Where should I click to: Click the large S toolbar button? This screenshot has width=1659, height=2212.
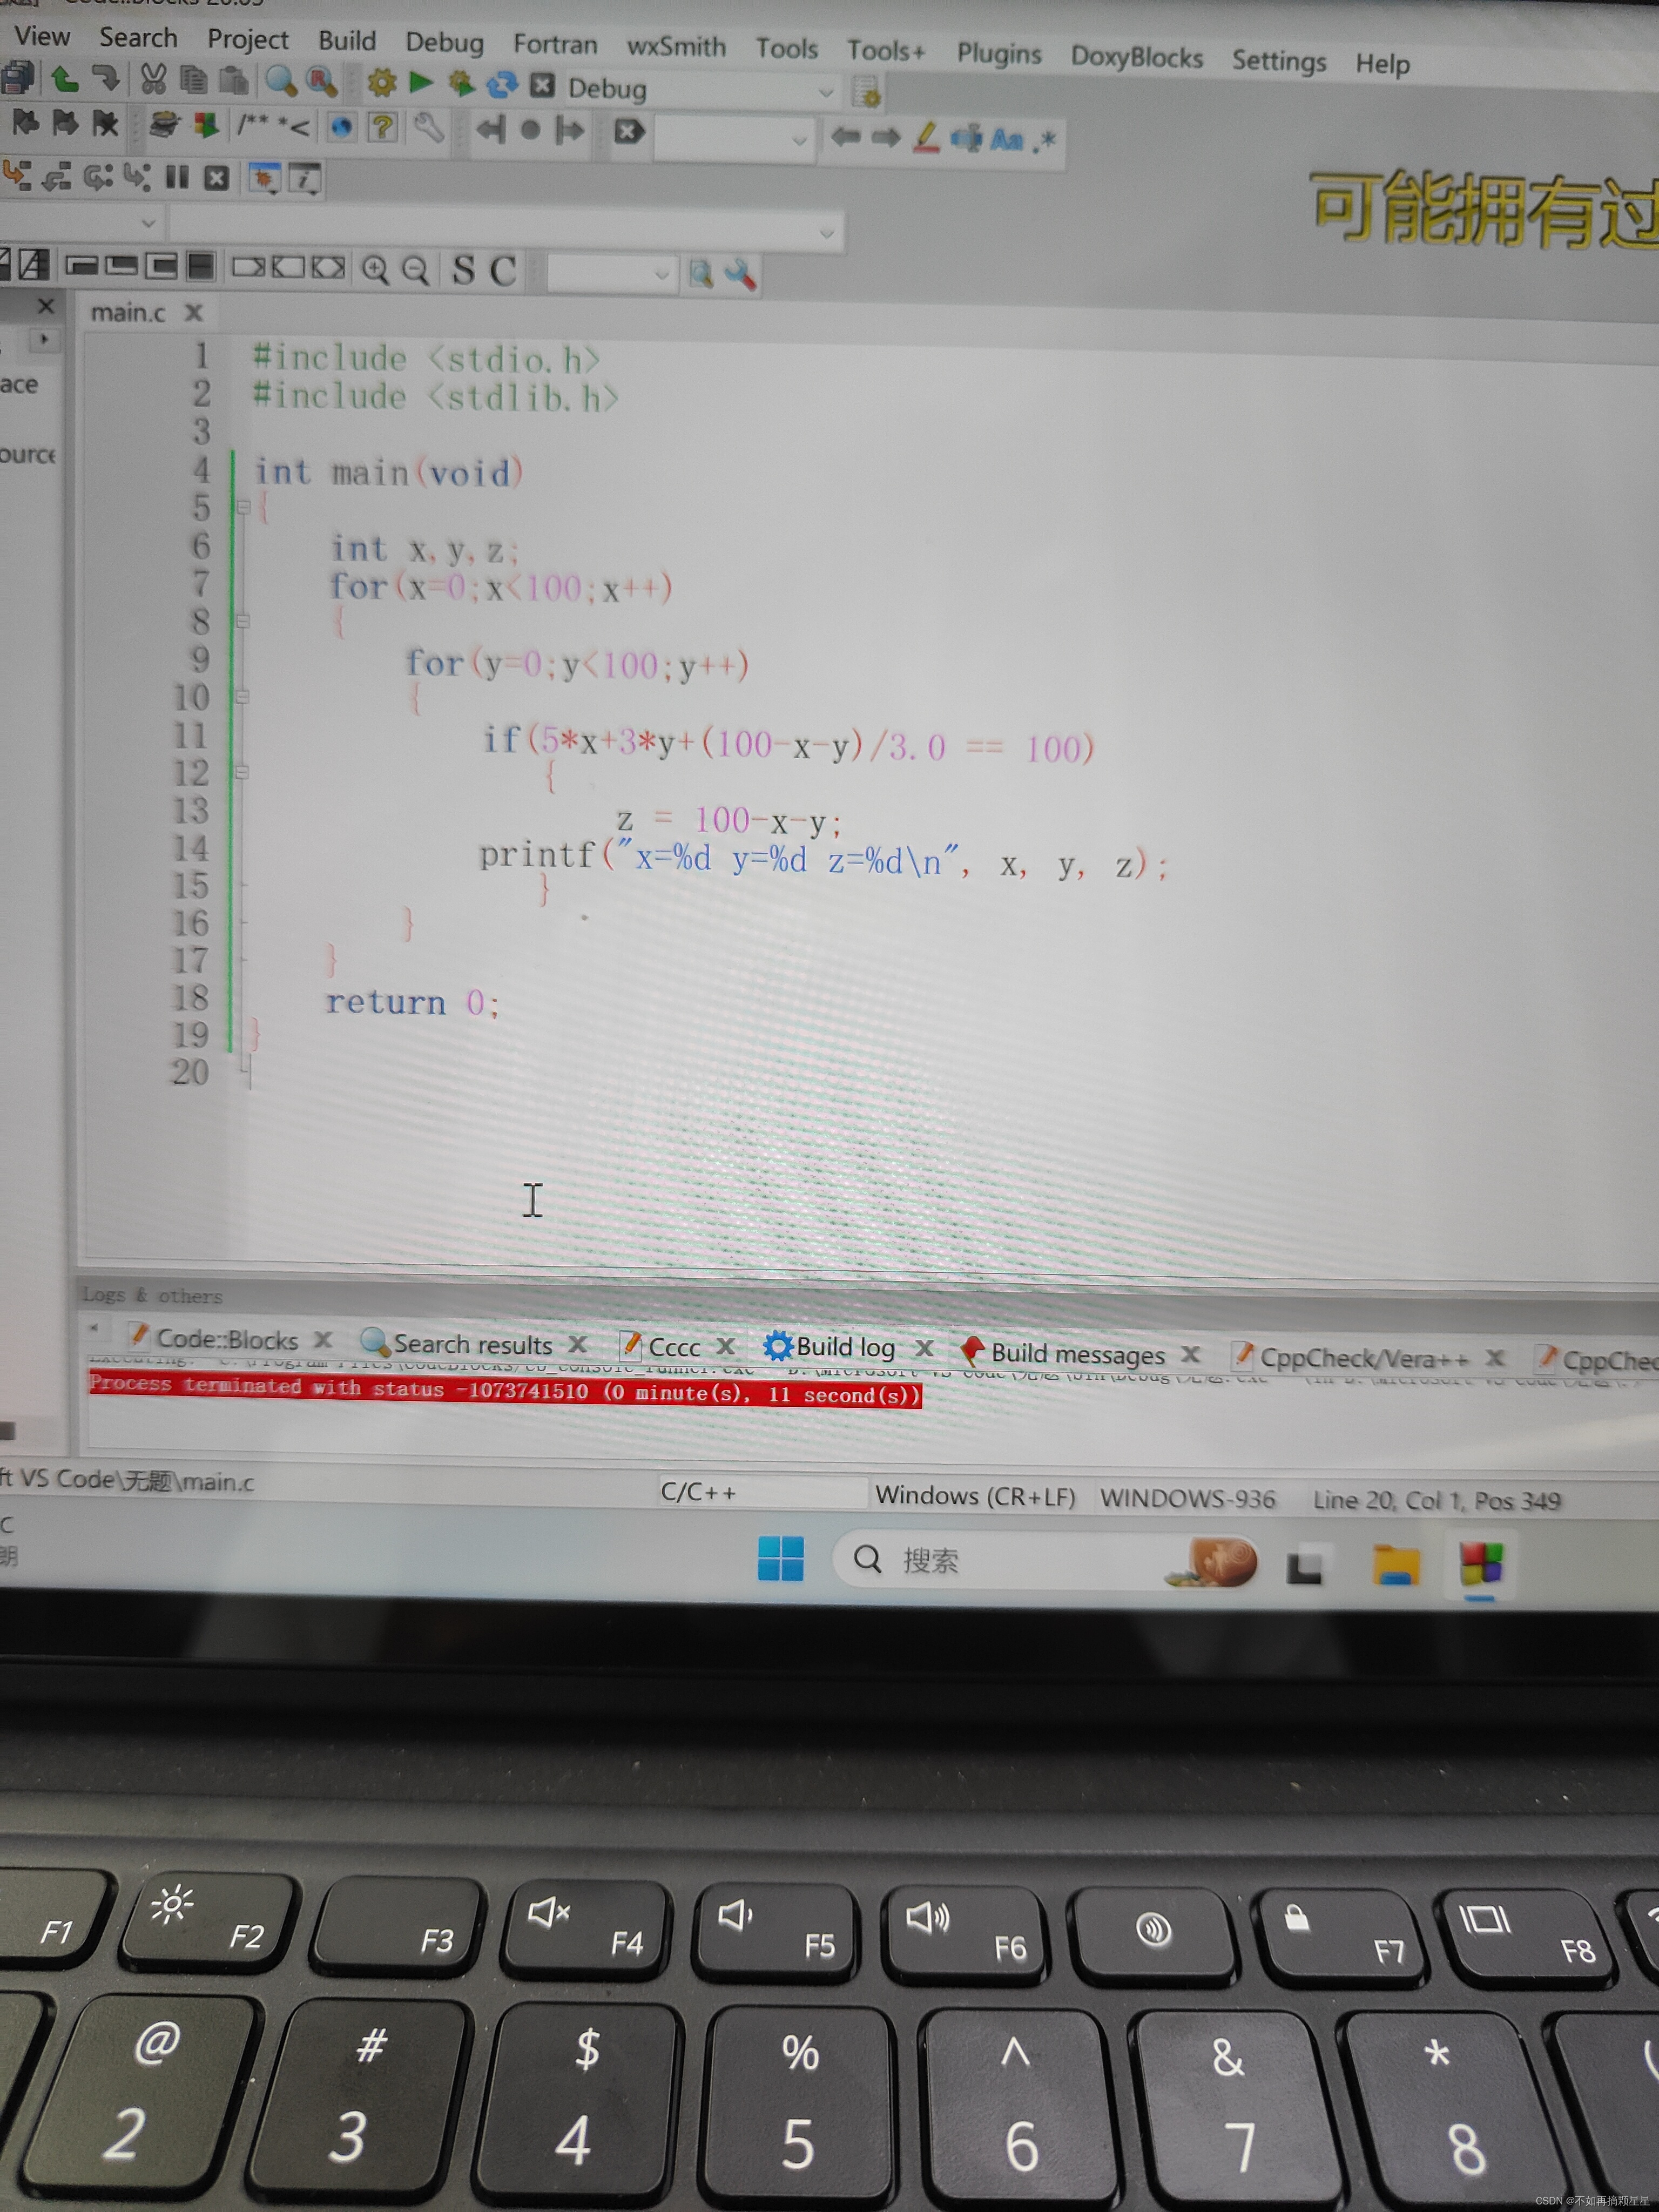(463, 270)
